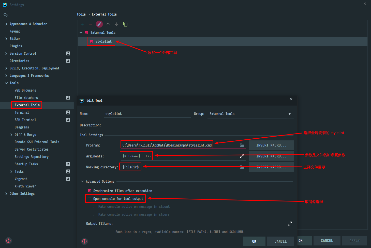Screen dimensions: 371x248
Task: Toggle Synchronize files after execution
Action: pos(90,191)
